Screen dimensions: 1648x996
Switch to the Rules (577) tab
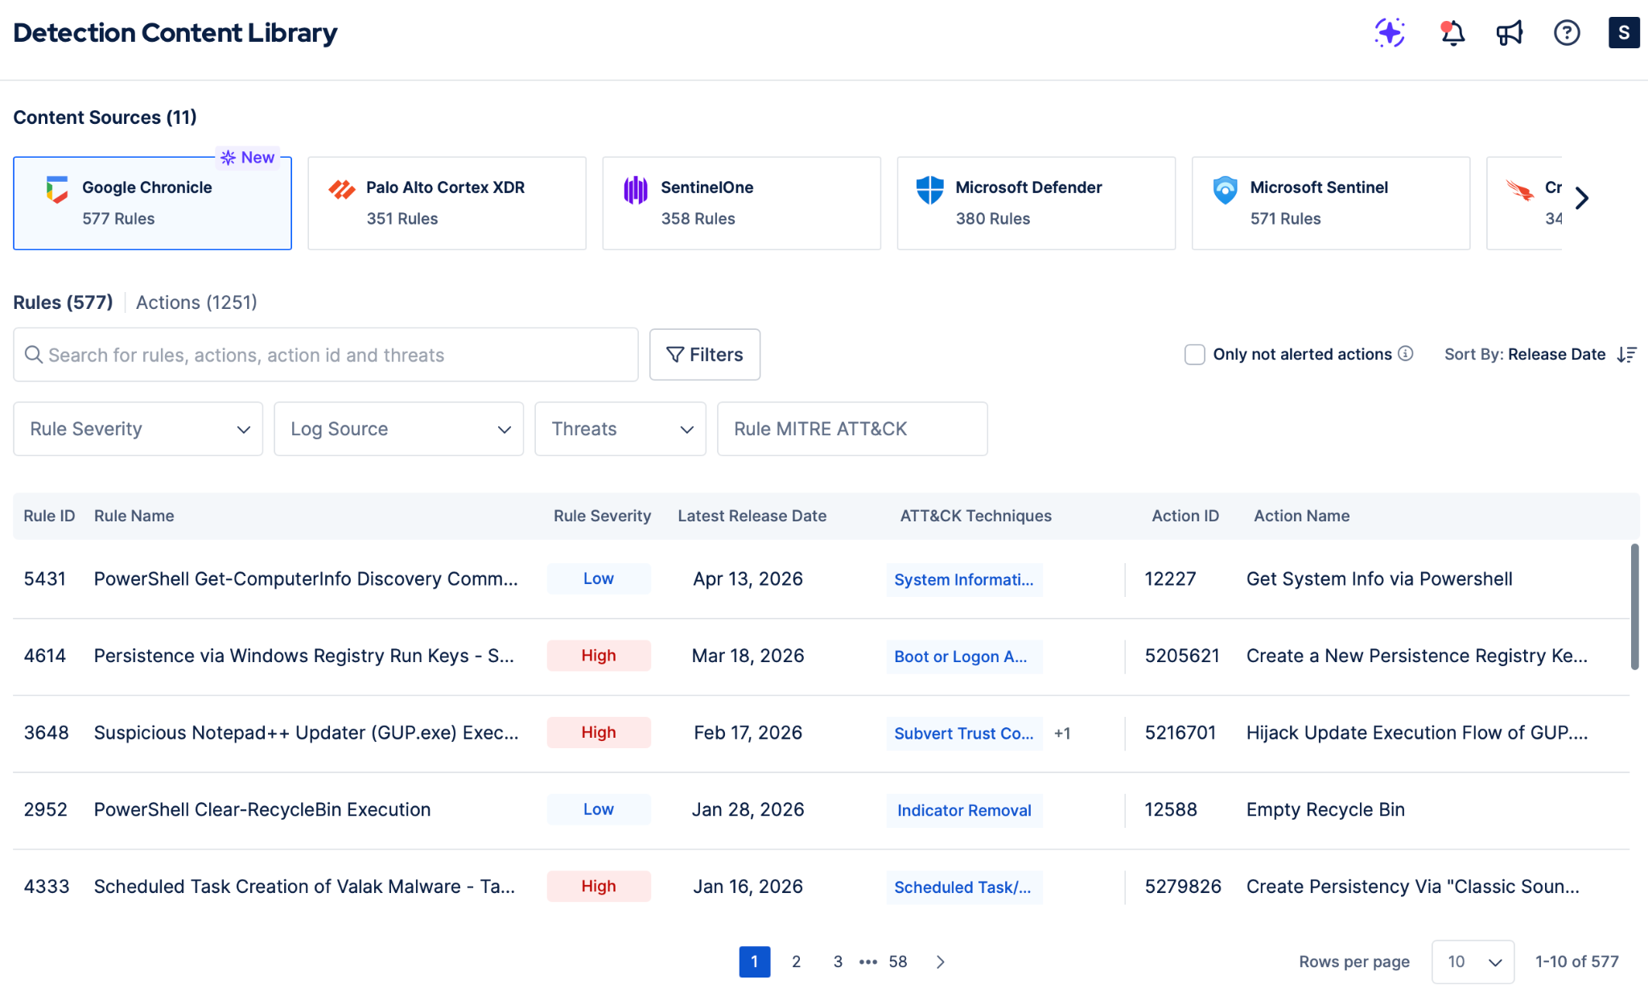pyautogui.click(x=63, y=303)
